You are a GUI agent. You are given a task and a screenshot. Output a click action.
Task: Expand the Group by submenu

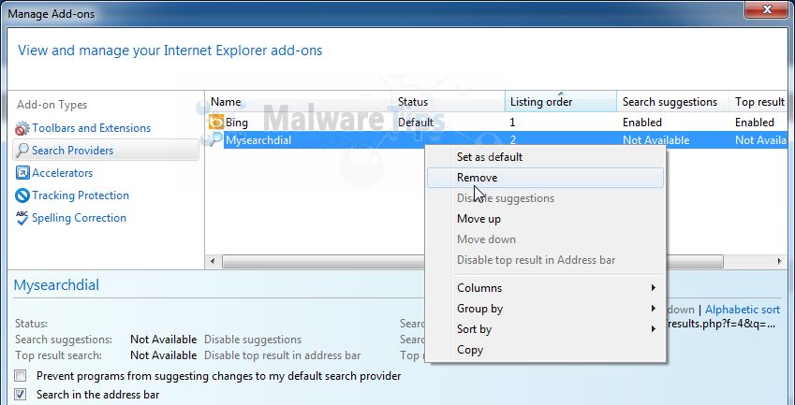click(x=546, y=309)
